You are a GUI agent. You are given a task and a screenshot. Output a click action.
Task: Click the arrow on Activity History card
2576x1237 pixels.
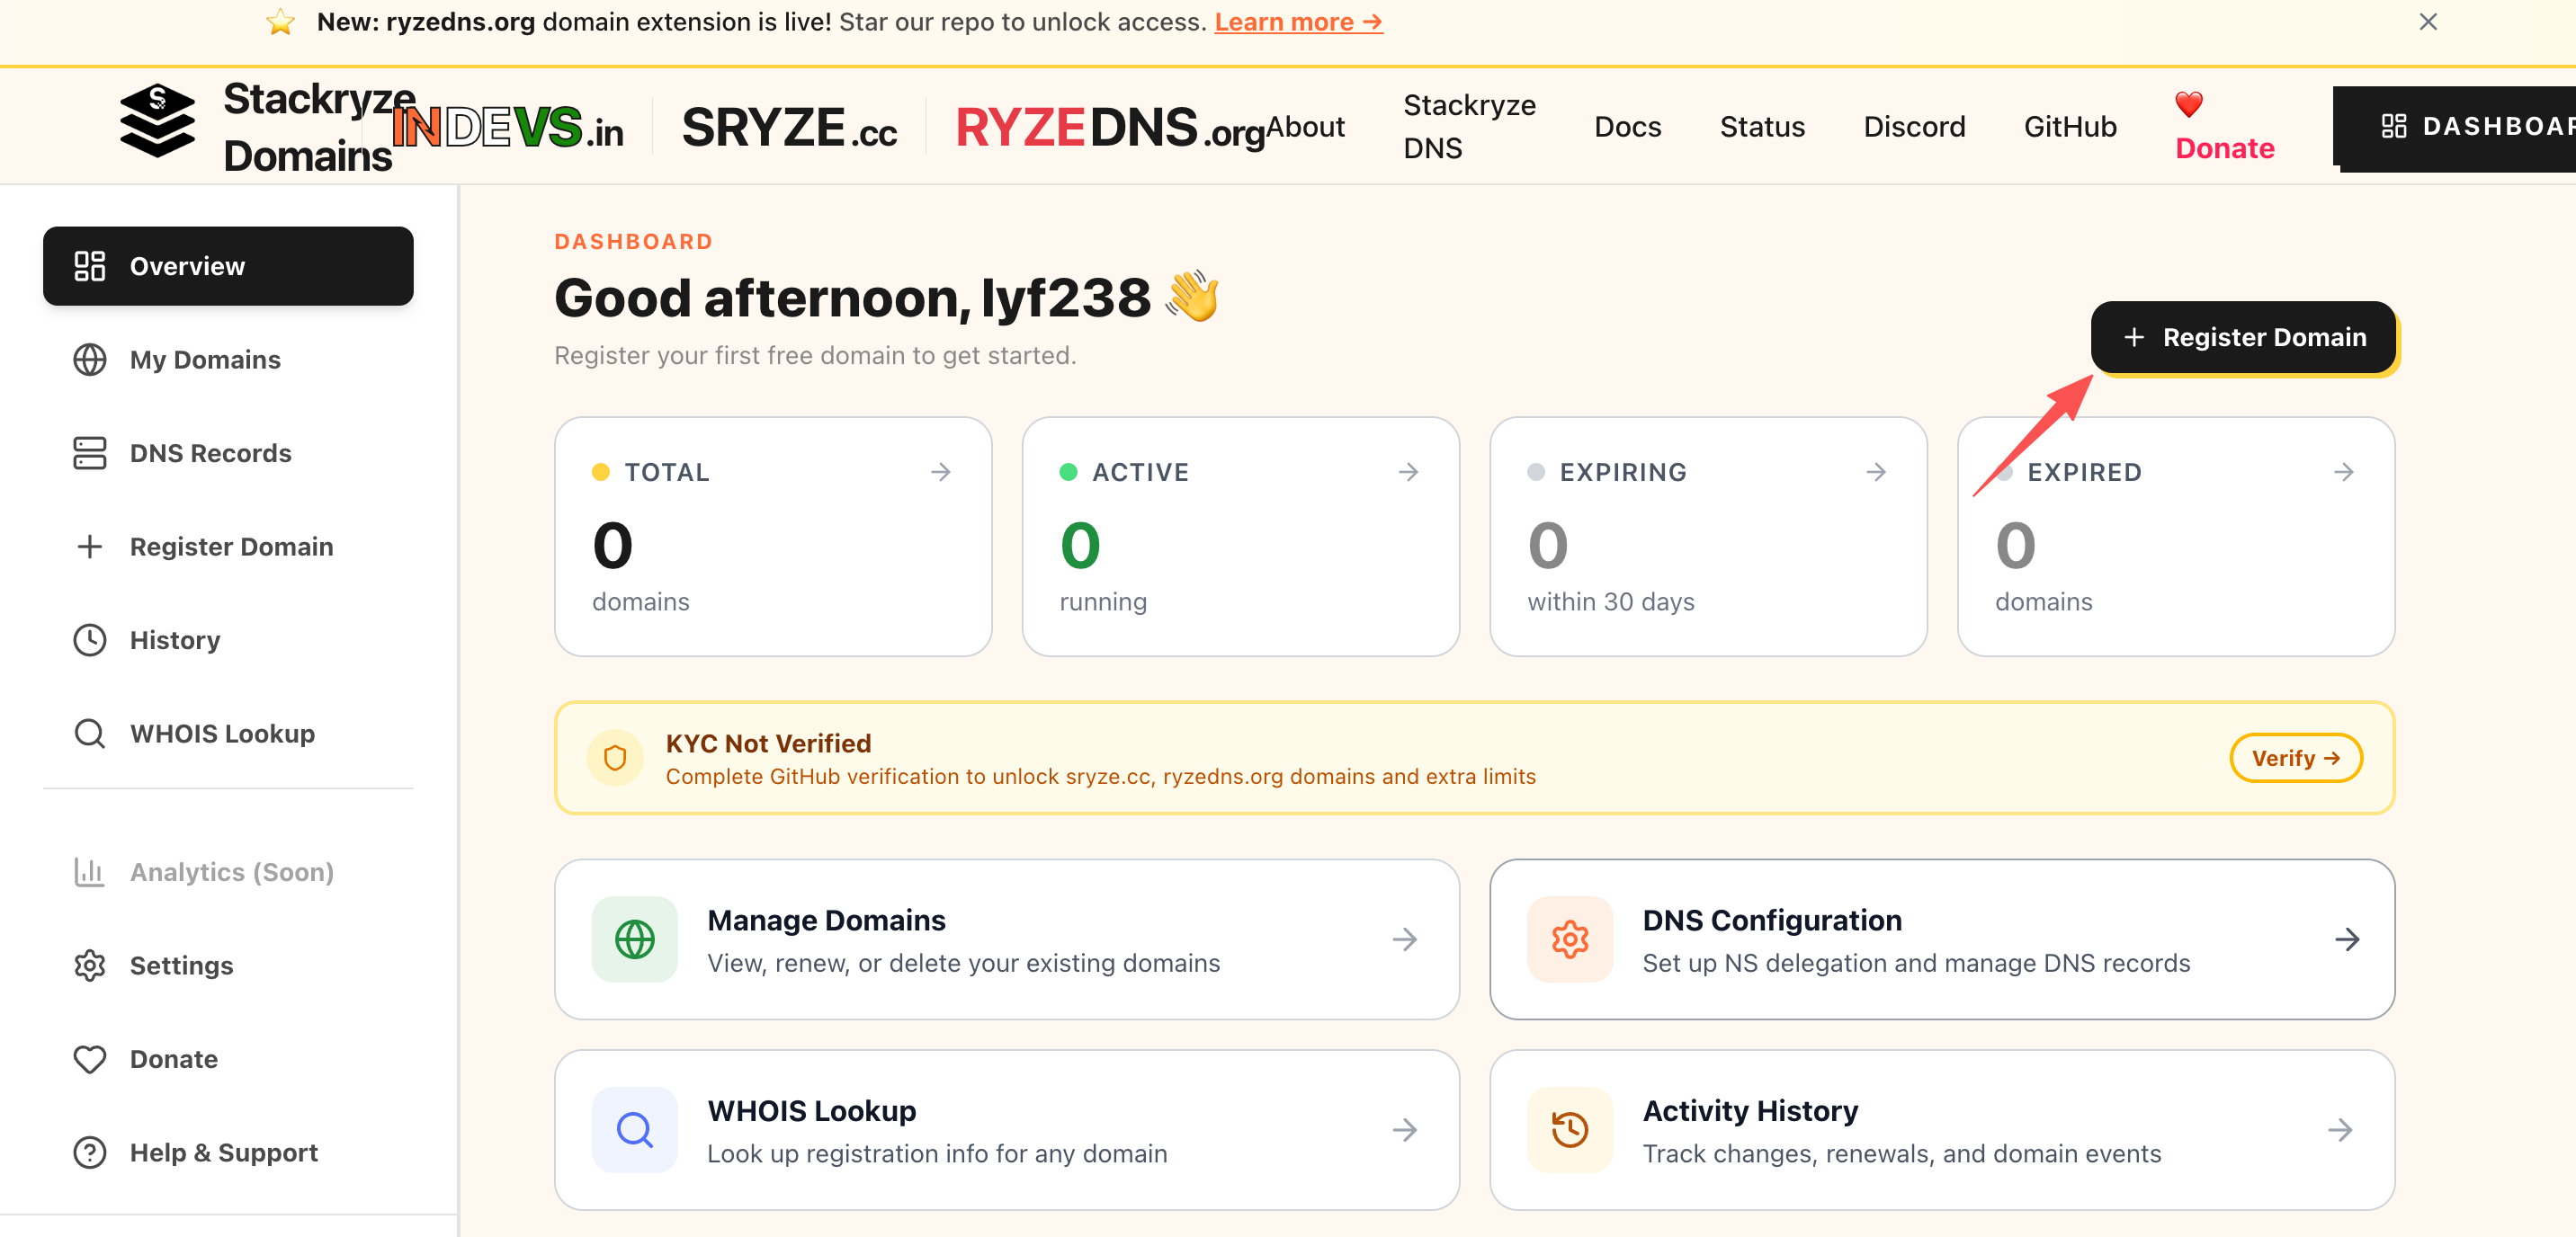(2341, 1130)
